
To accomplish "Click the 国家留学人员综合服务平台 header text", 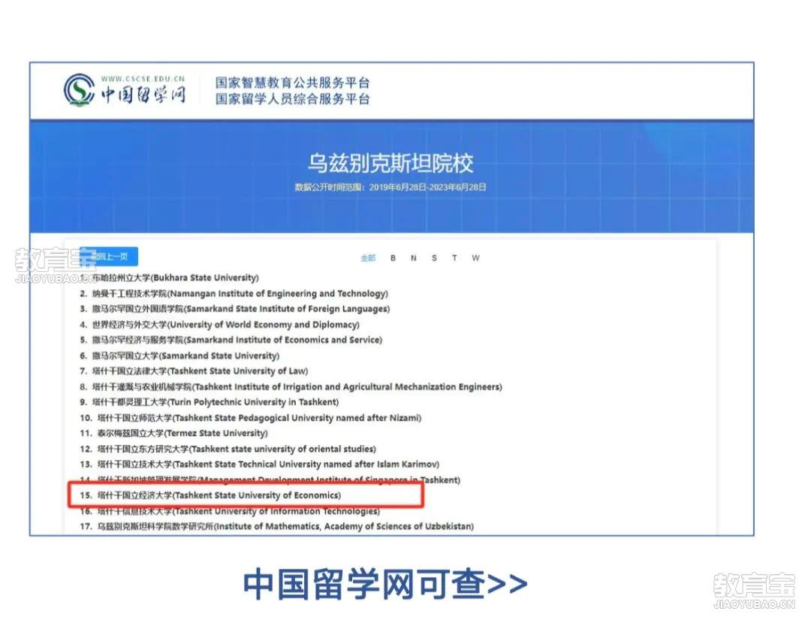I will (x=293, y=98).
